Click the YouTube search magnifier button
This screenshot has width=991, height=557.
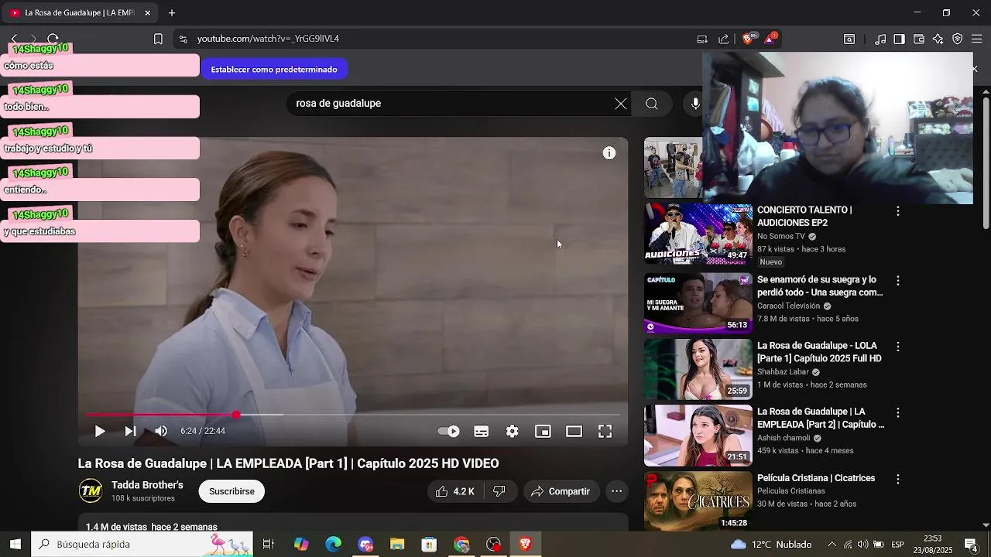[x=652, y=104]
